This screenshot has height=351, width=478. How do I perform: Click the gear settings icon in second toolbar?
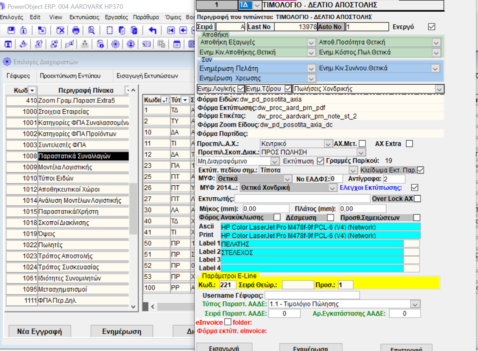pos(115,44)
